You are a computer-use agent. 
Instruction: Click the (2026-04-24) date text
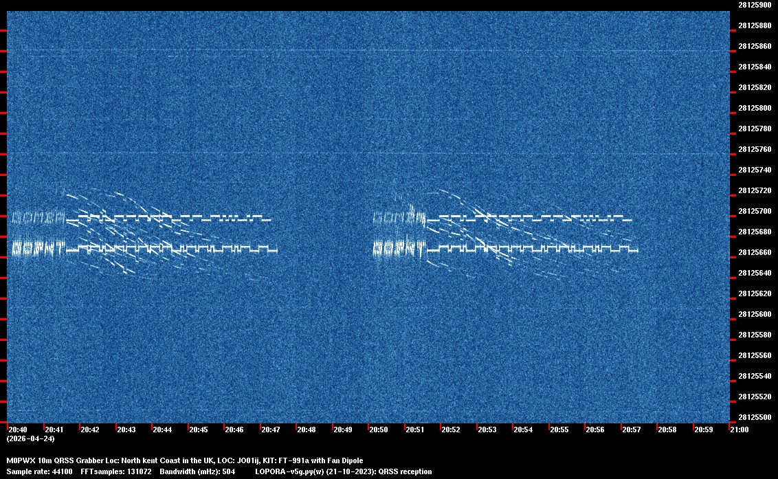pos(30,438)
